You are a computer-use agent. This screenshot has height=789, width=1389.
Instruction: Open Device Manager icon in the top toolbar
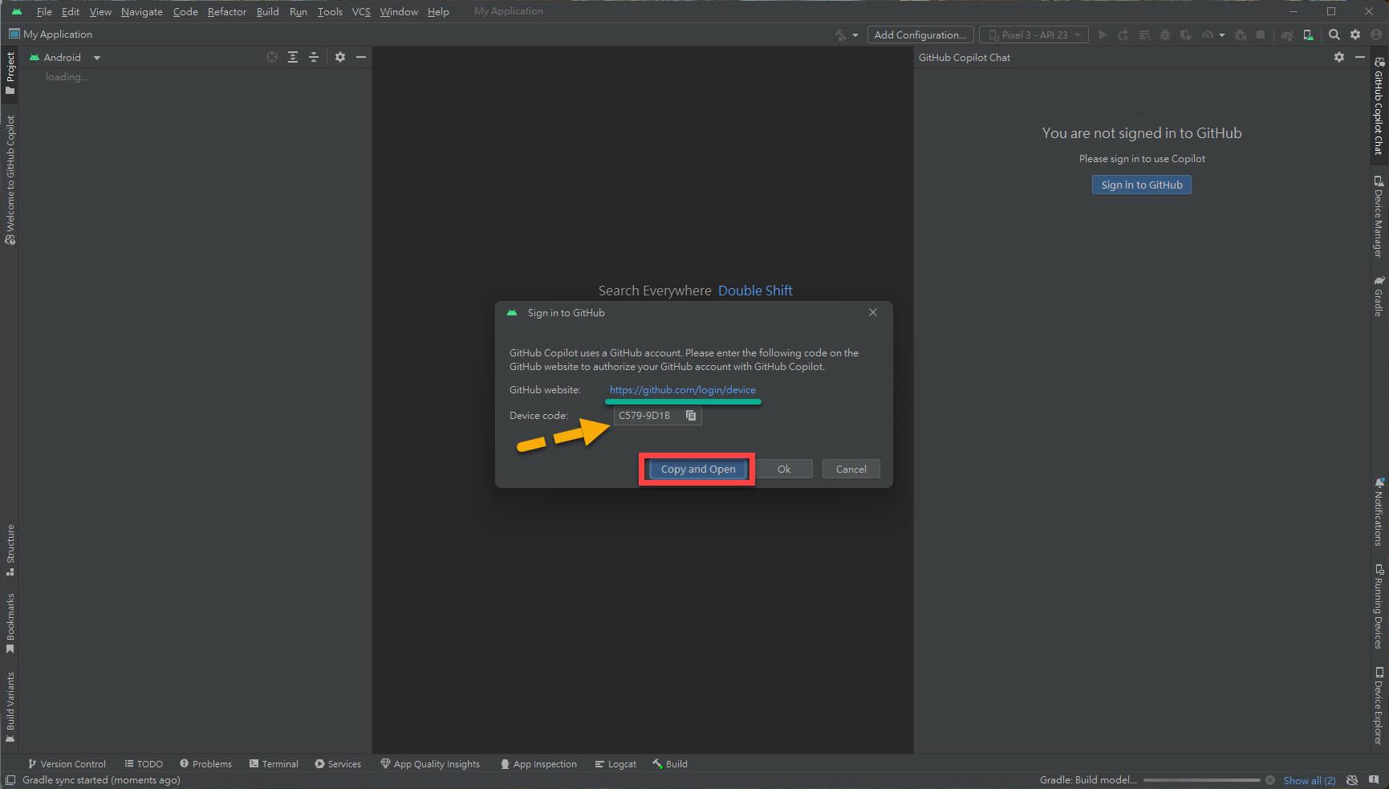(1309, 35)
